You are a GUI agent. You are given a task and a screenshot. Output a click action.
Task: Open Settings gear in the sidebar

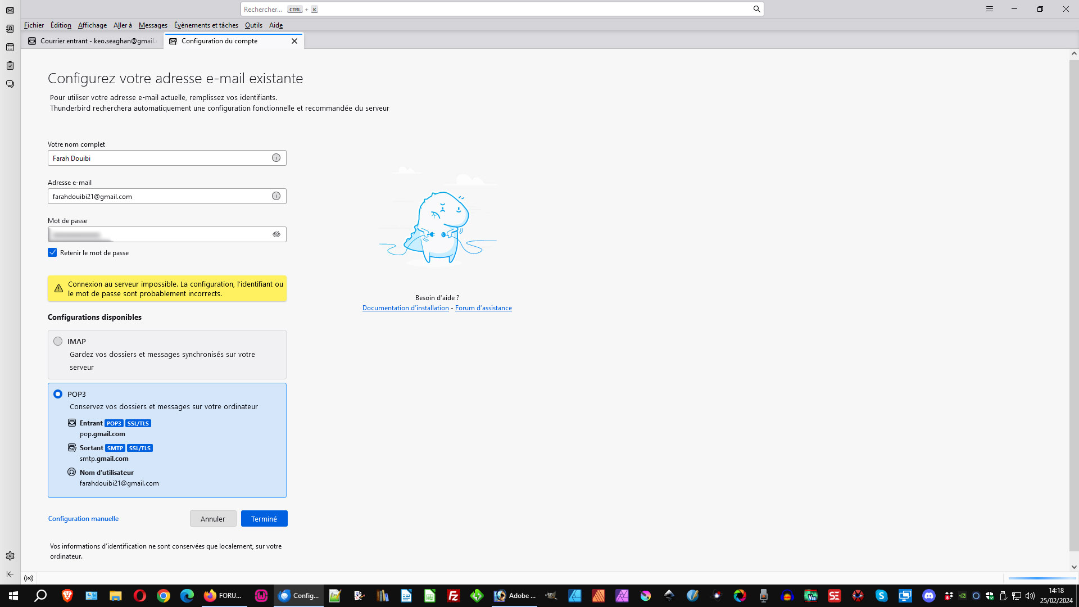point(10,556)
